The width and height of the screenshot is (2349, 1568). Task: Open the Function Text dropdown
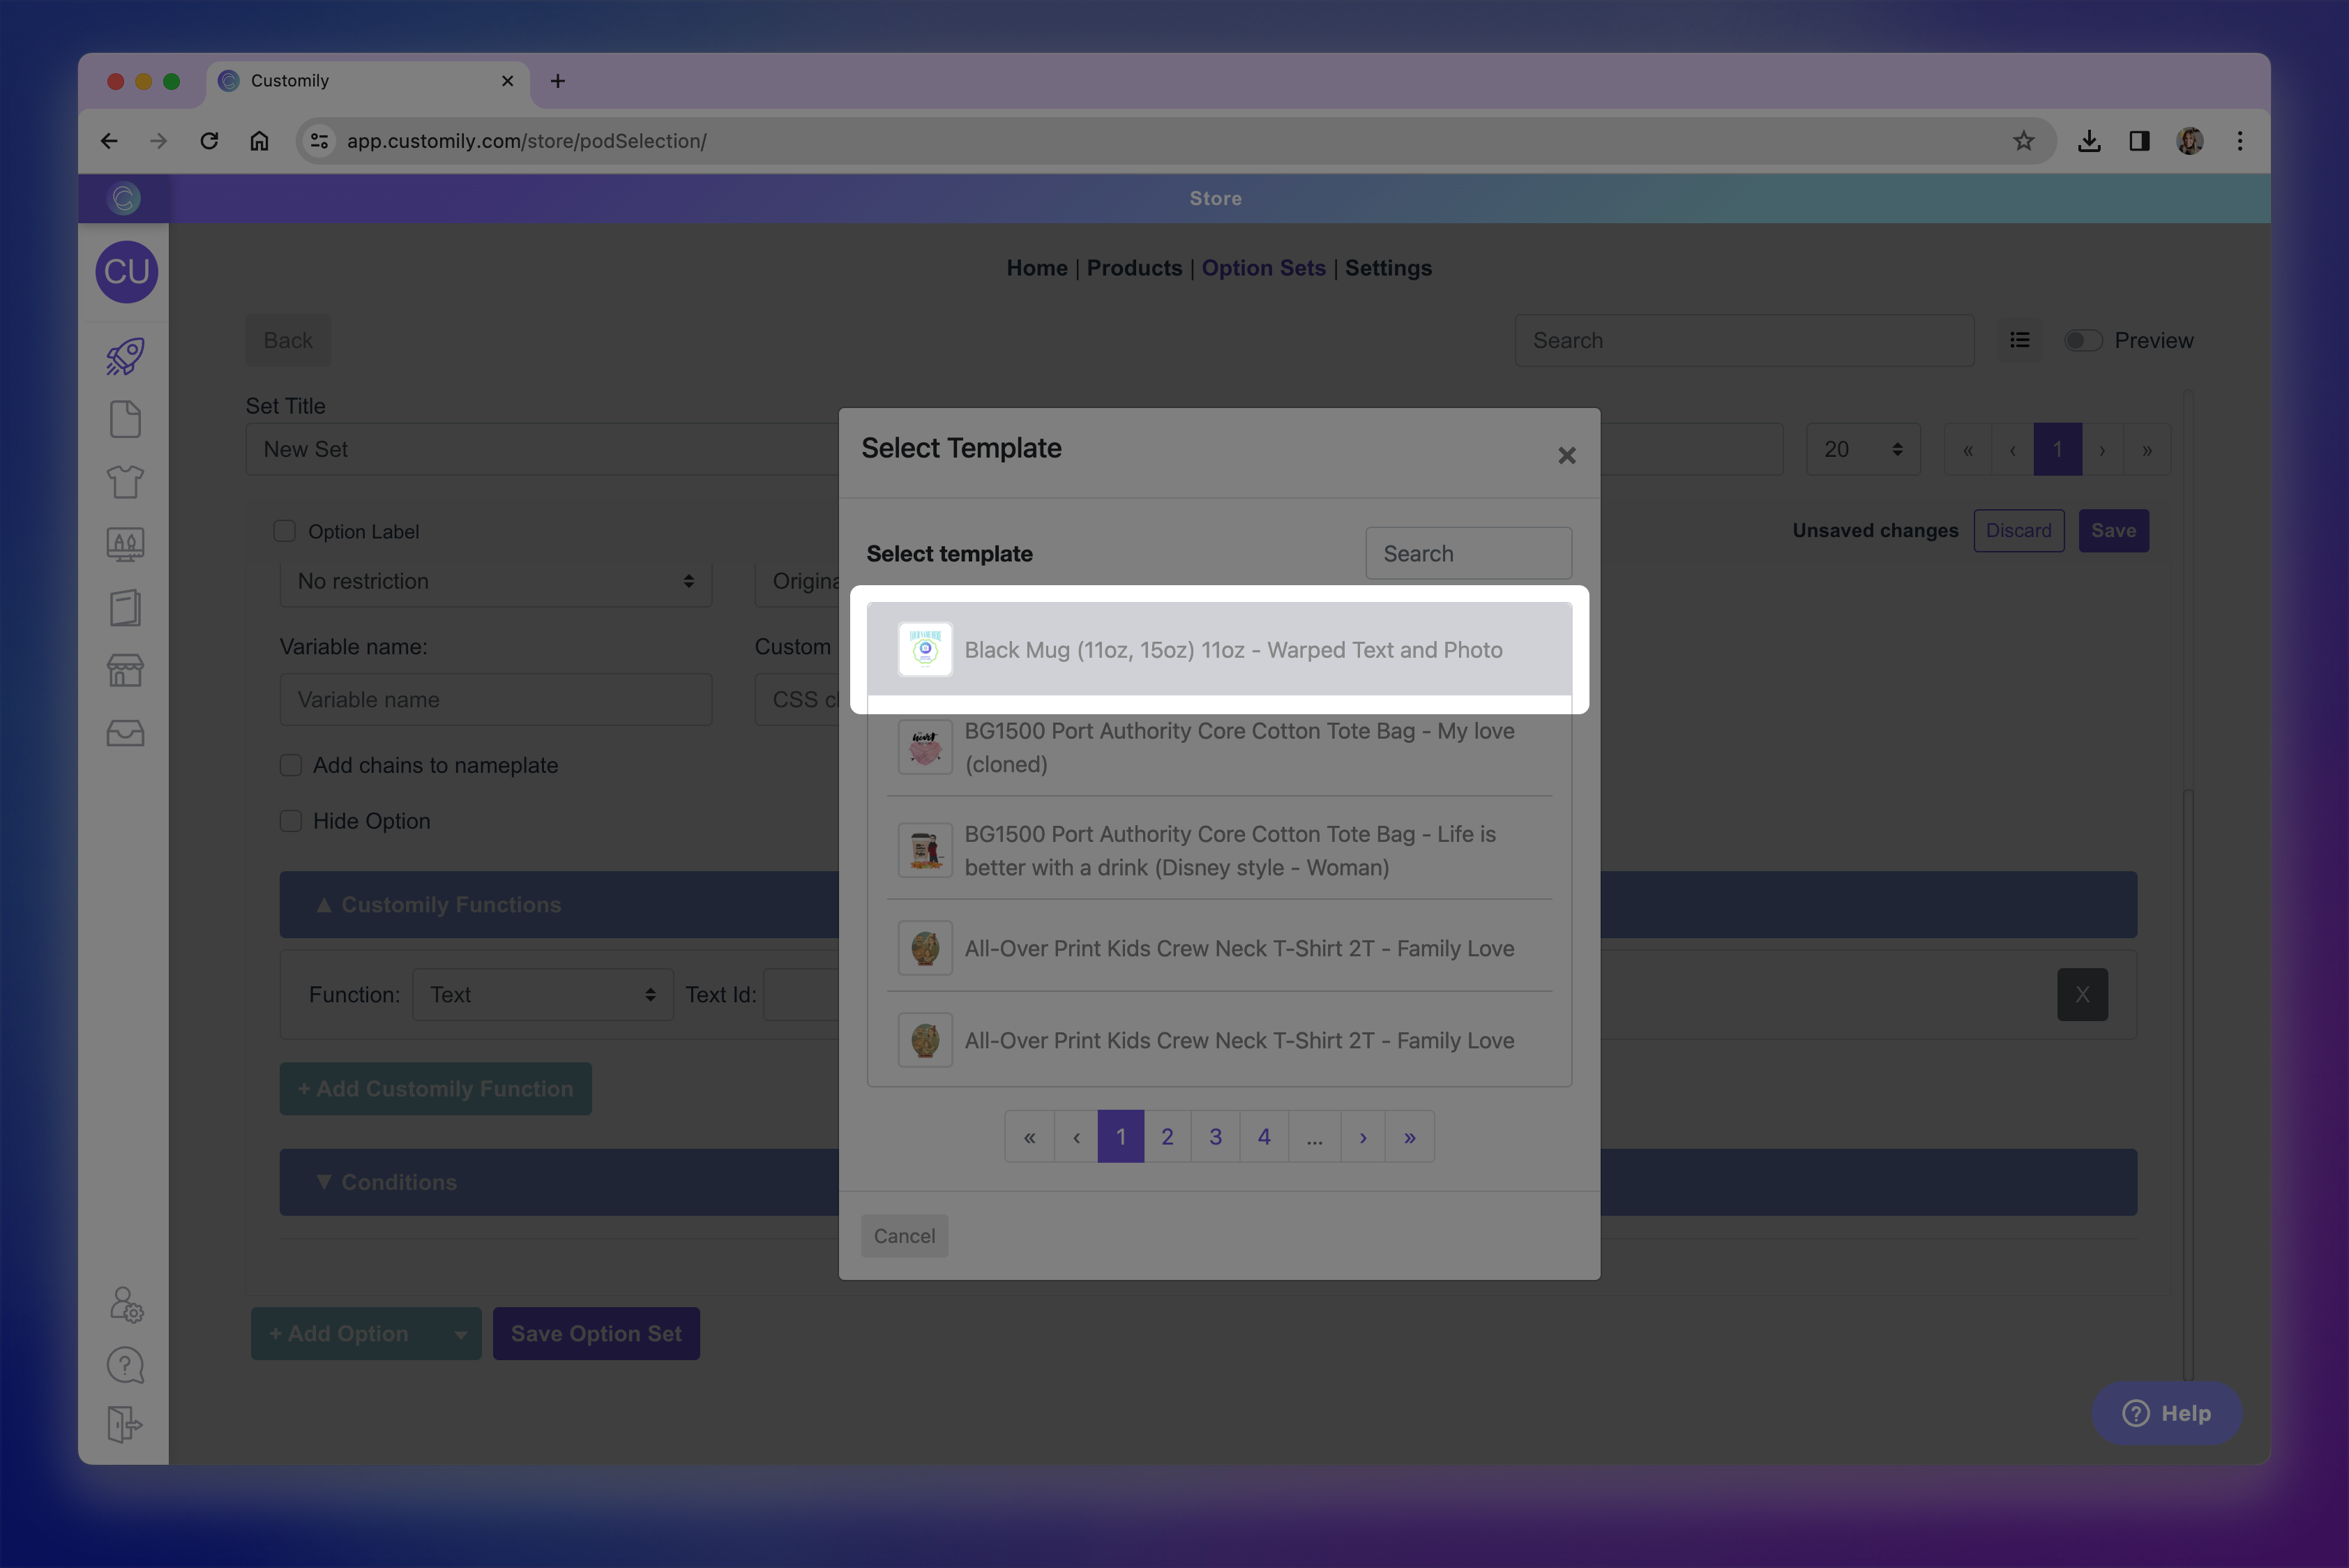click(542, 994)
